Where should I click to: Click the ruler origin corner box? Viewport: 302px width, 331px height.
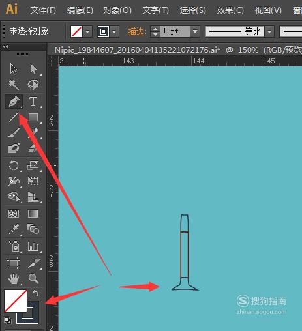pyautogui.click(x=53, y=61)
